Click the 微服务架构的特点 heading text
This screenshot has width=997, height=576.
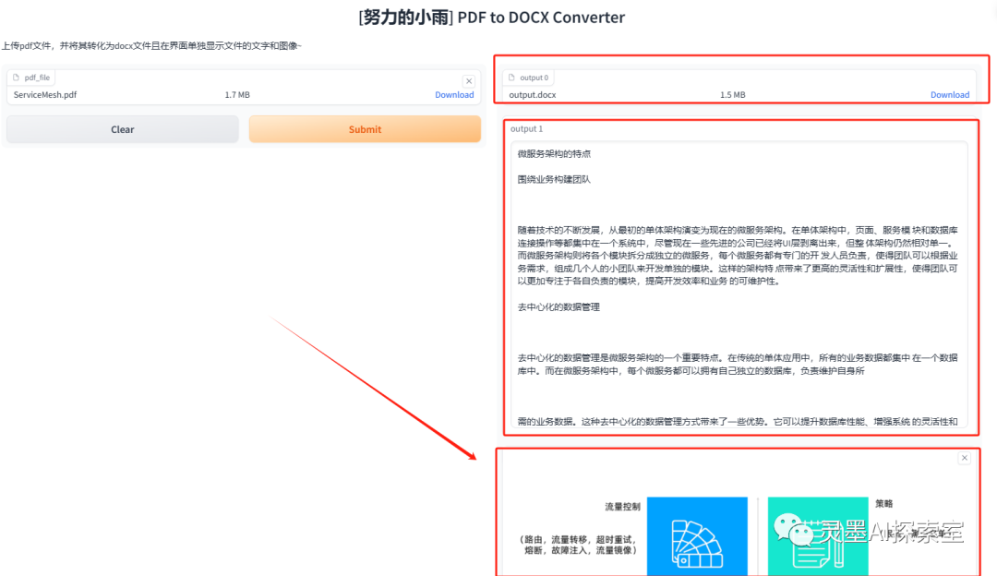554,154
